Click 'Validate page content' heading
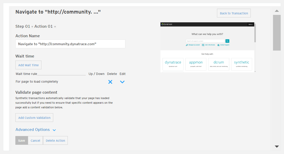The width and height of the screenshot is (284, 154). (36, 92)
